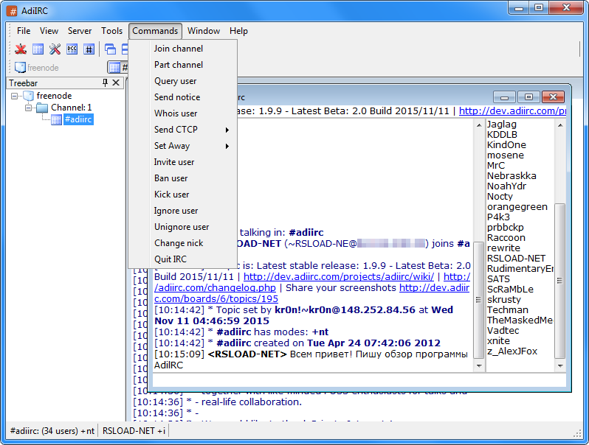Screen dimensions: 589x445
Task: Choose Invite user command
Action: tap(183, 162)
